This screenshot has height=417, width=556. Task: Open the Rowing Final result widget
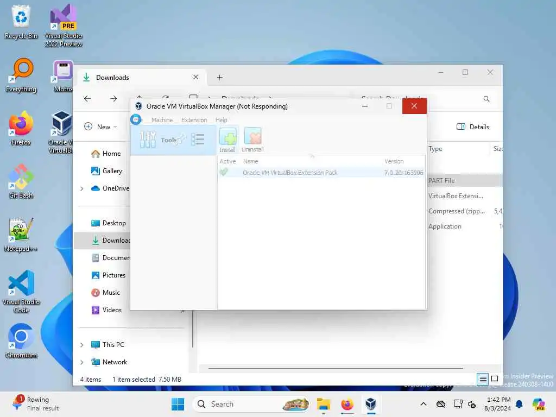point(35,404)
